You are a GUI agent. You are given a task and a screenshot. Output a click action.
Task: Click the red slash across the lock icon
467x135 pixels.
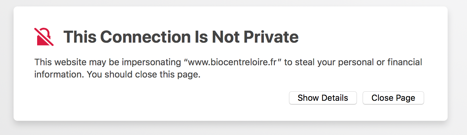click(44, 36)
